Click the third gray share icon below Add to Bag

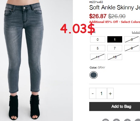[127, 120]
